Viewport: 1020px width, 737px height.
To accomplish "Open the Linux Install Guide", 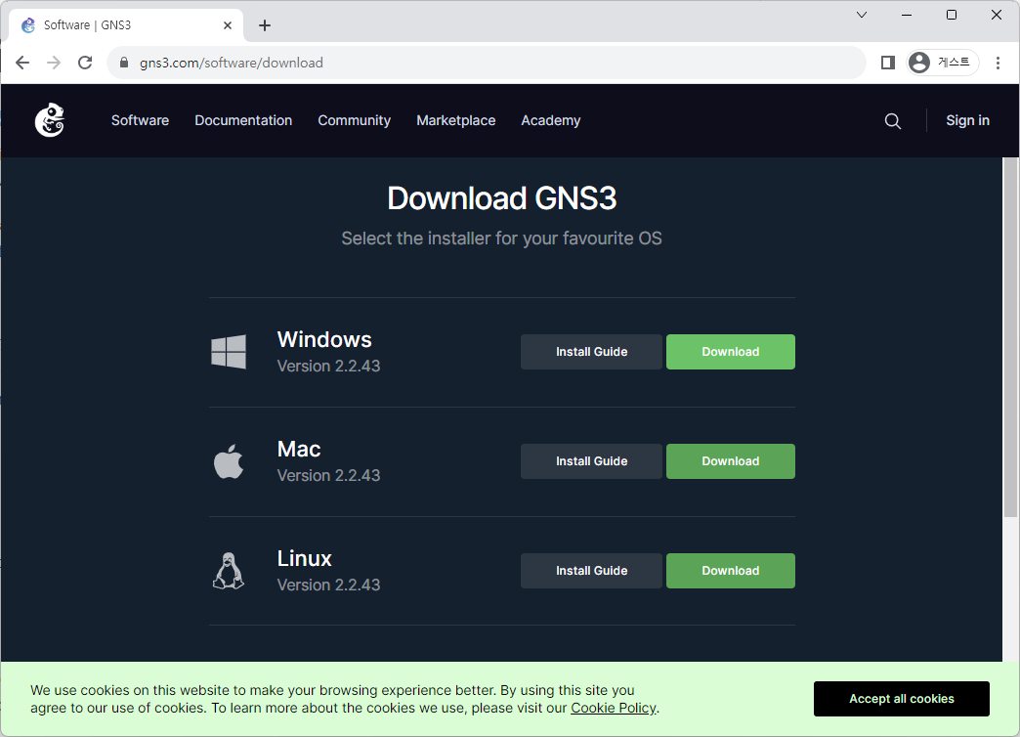I will point(591,570).
